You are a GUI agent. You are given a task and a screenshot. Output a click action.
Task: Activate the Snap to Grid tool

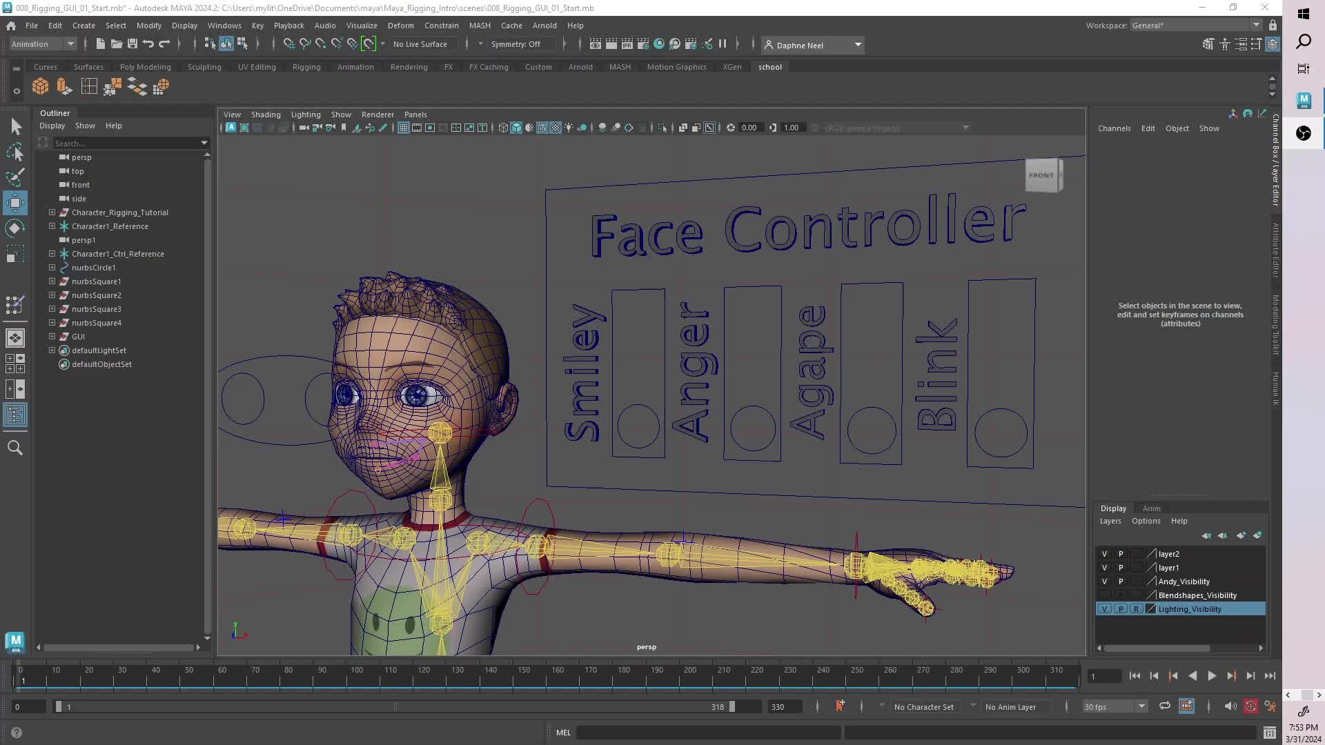click(288, 43)
